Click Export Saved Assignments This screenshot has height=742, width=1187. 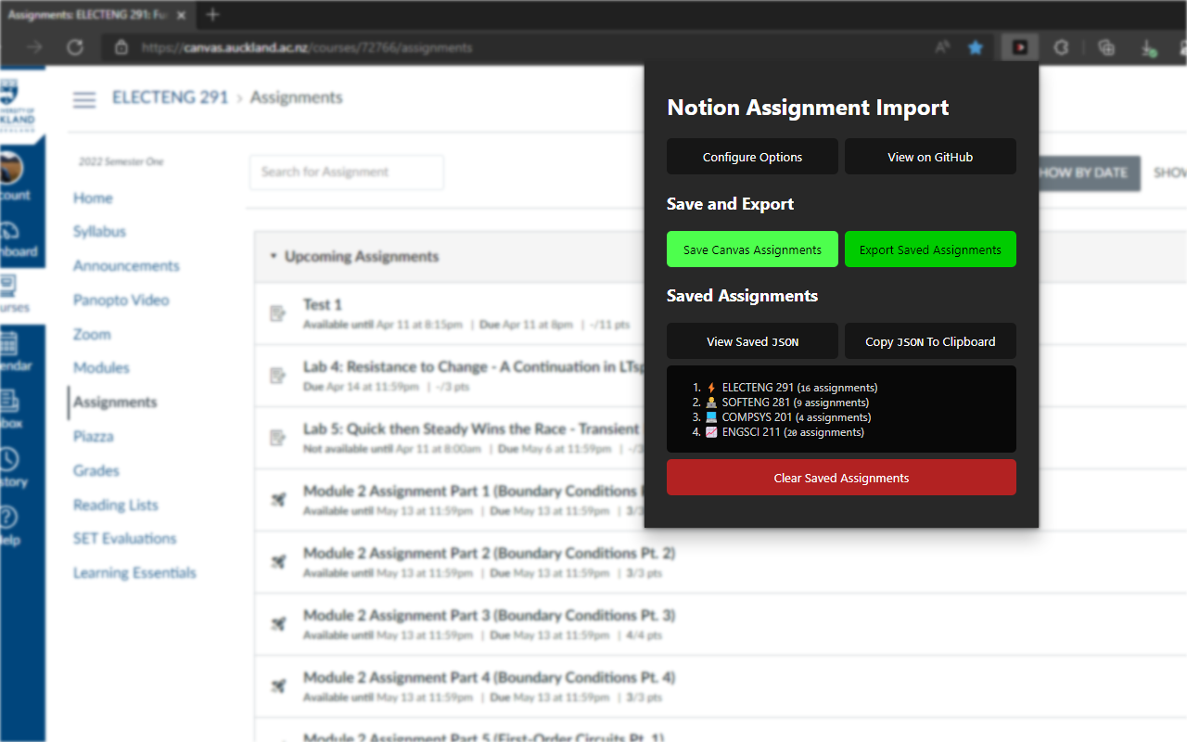pos(930,249)
